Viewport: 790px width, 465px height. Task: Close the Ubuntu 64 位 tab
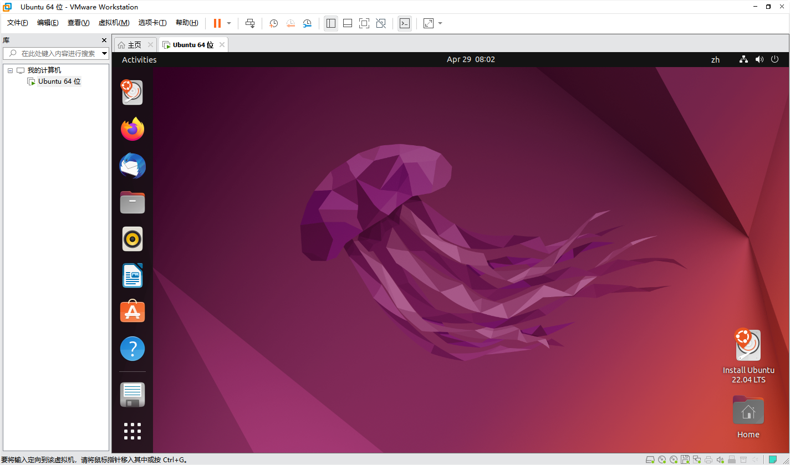tap(222, 45)
